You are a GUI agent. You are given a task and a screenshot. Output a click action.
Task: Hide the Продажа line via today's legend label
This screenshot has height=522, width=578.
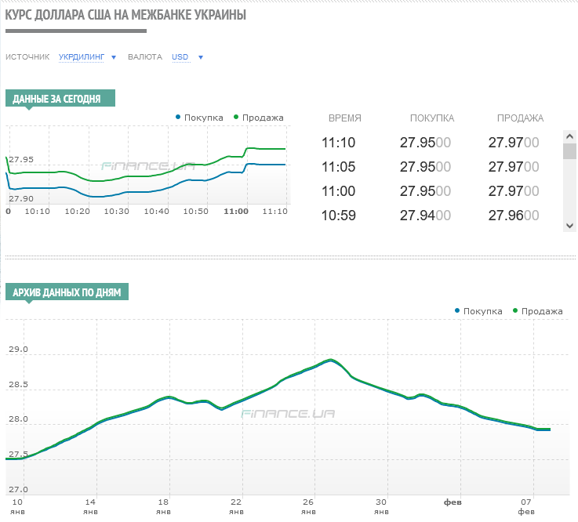(x=262, y=118)
